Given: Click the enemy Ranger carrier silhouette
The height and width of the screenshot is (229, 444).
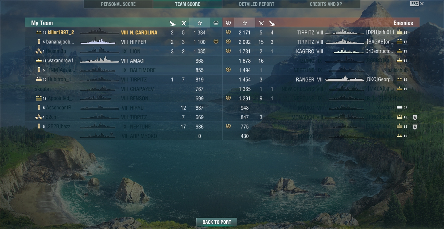Looking at the screenshot, I should pos(344,79).
